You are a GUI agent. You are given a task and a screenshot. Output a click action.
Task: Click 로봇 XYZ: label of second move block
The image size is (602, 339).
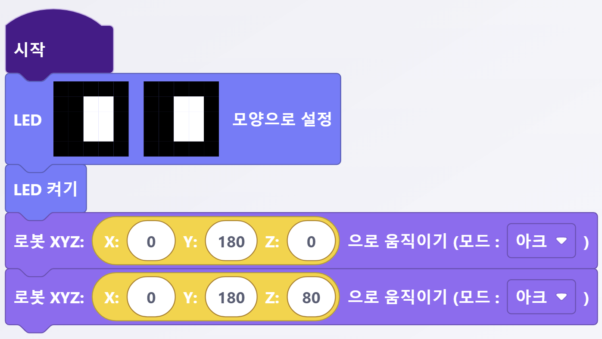coord(49,298)
